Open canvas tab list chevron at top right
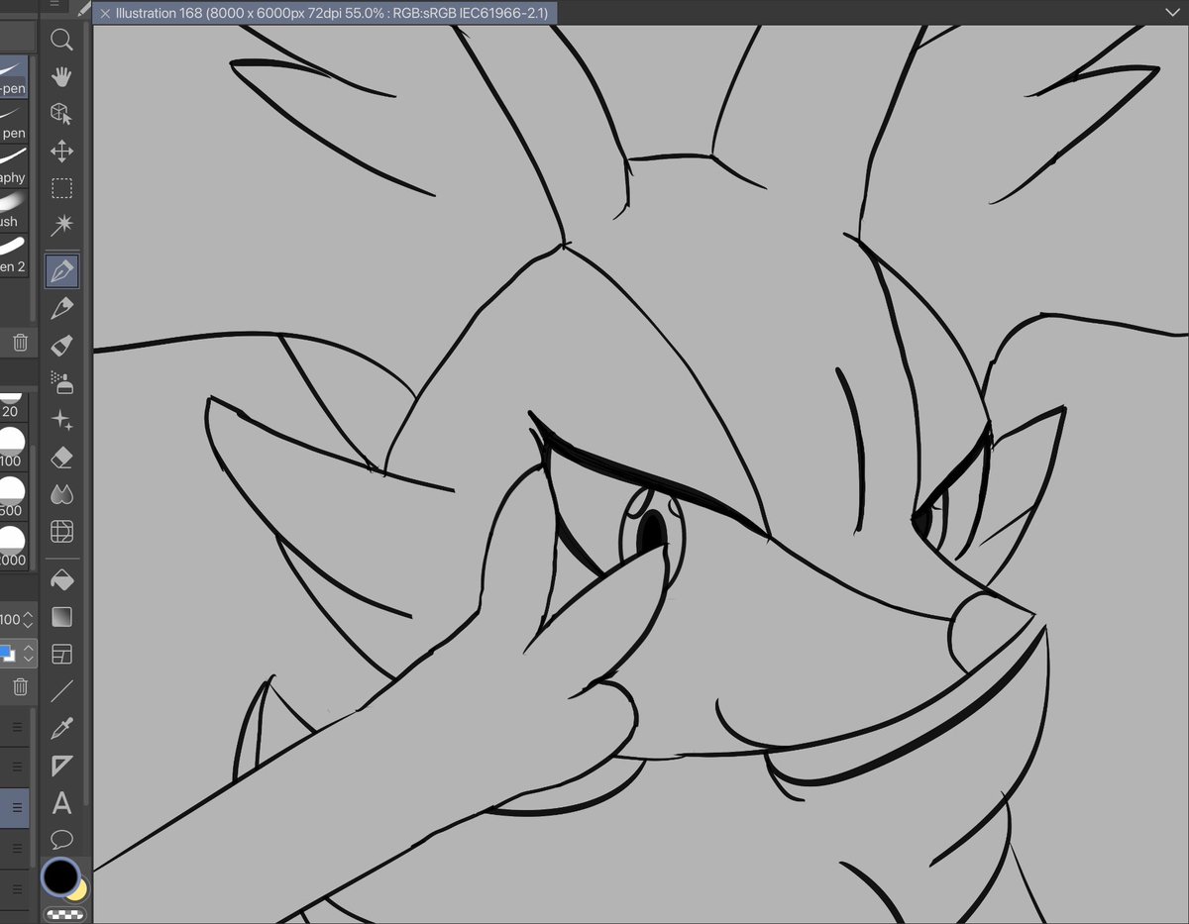Image resolution: width=1189 pixels, height=924 pixels. (x=1174, y=13)
